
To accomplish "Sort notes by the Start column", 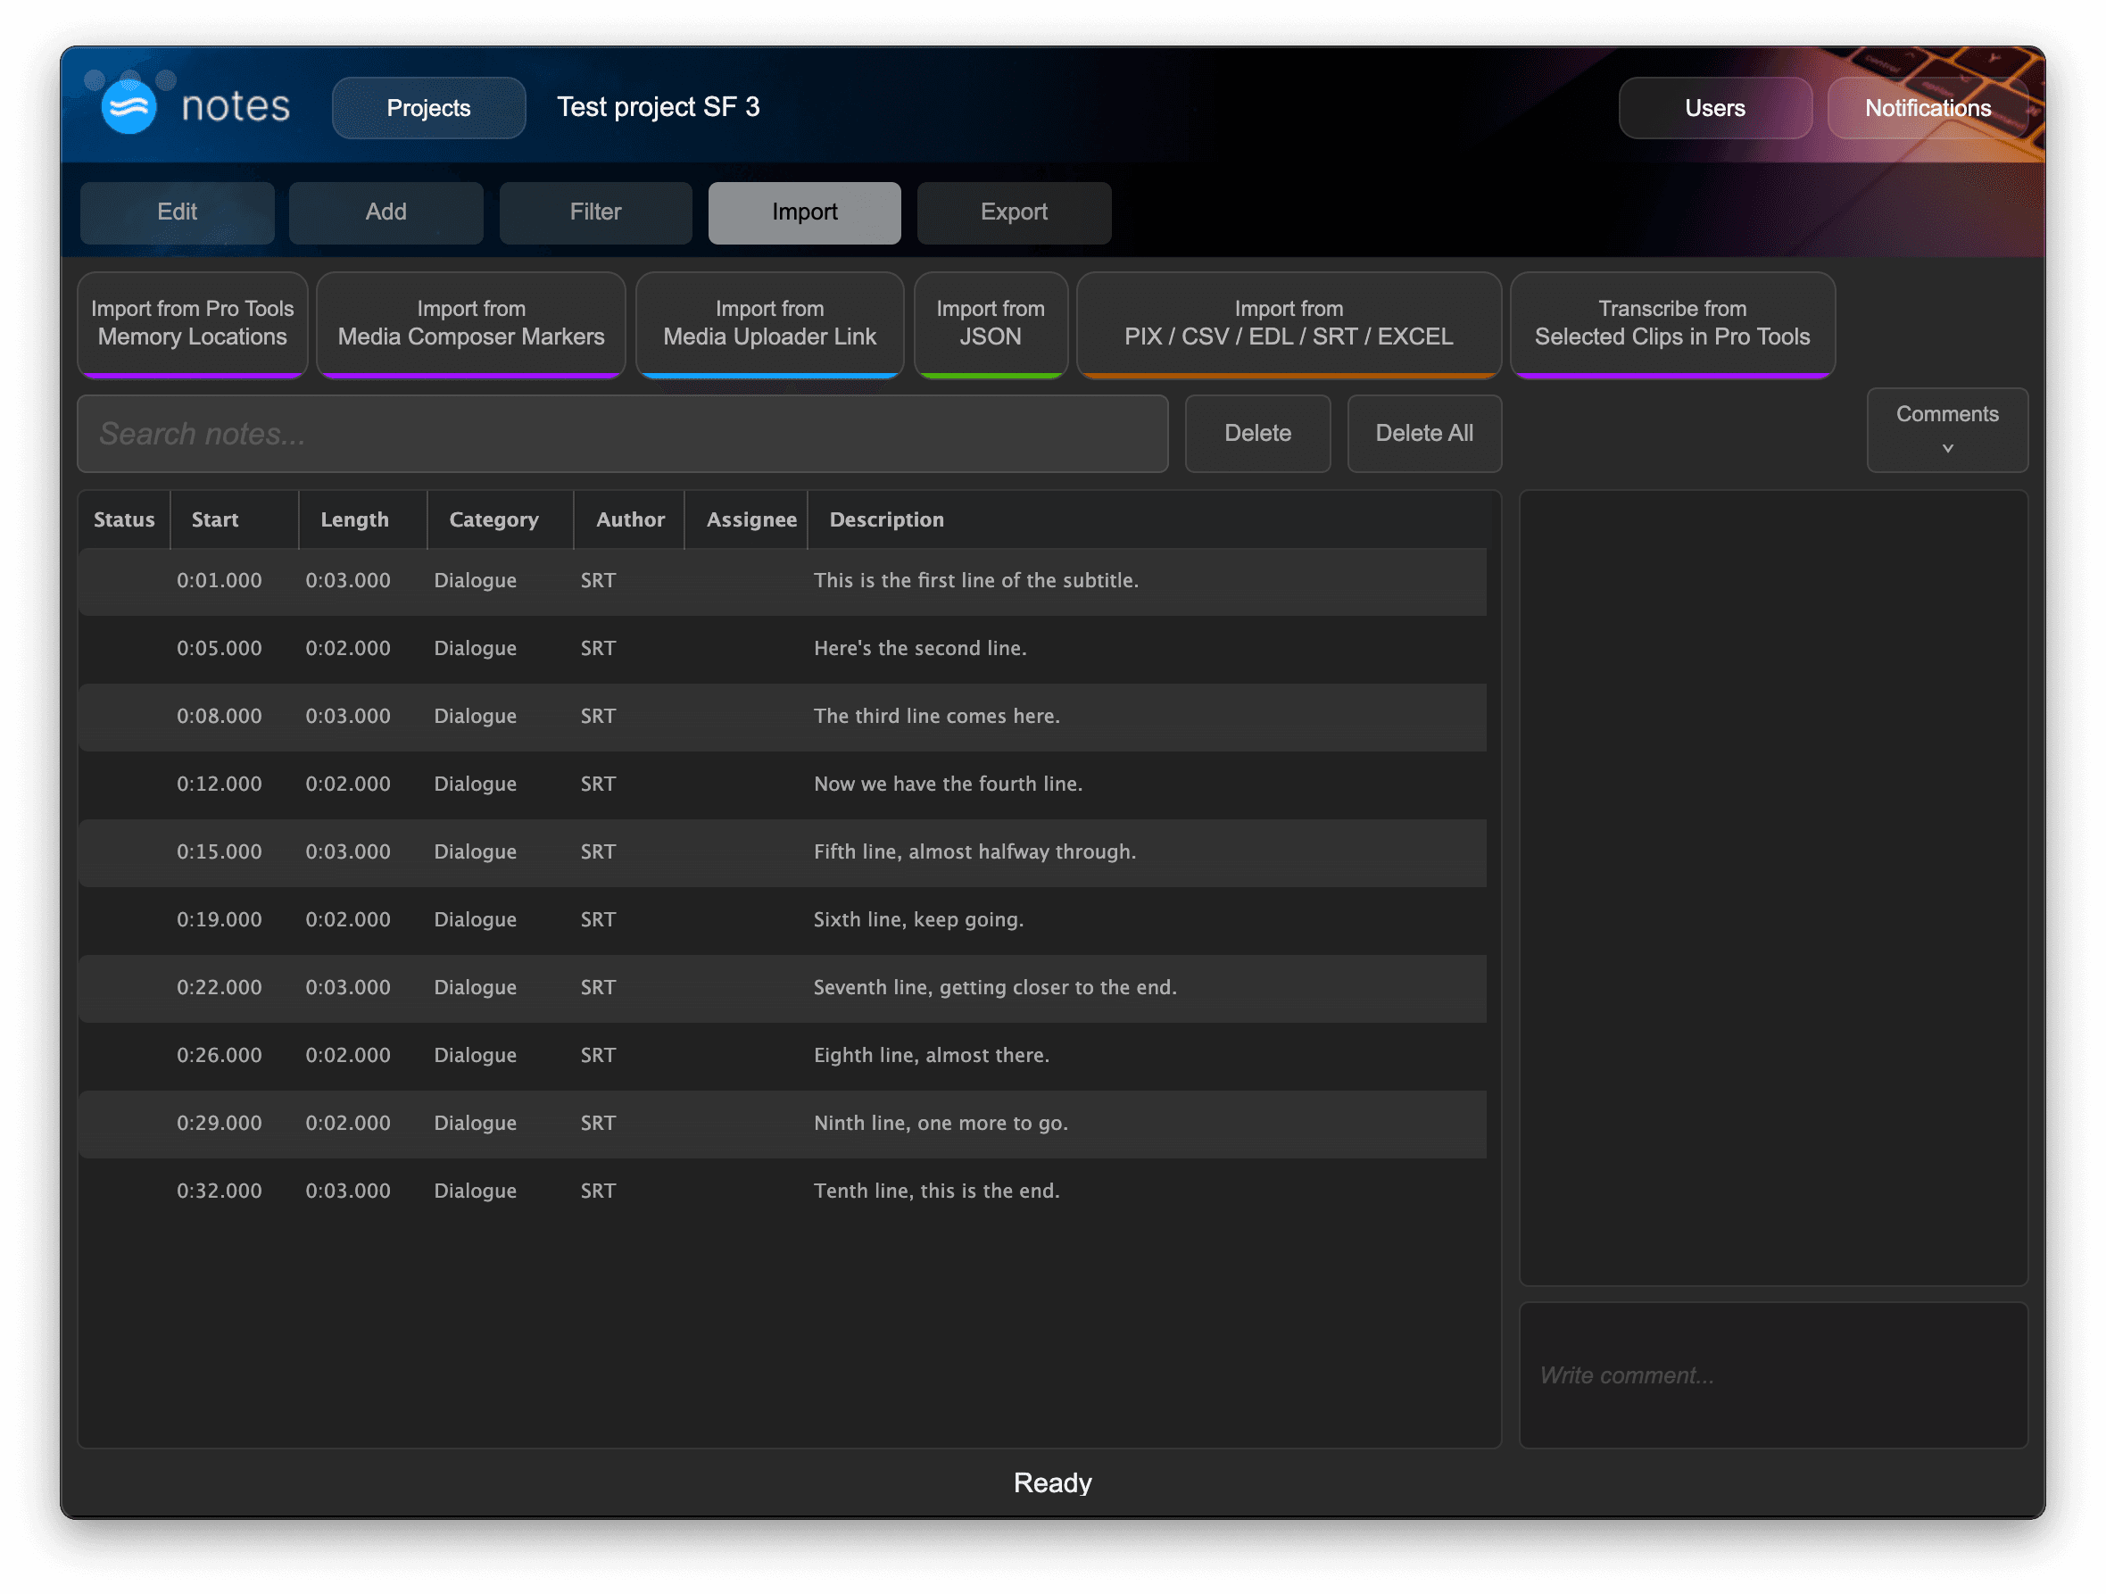I will pyautogui.click(x=215, y=520).
